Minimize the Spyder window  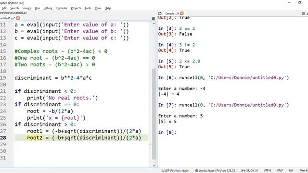click(x=289, y=2)
